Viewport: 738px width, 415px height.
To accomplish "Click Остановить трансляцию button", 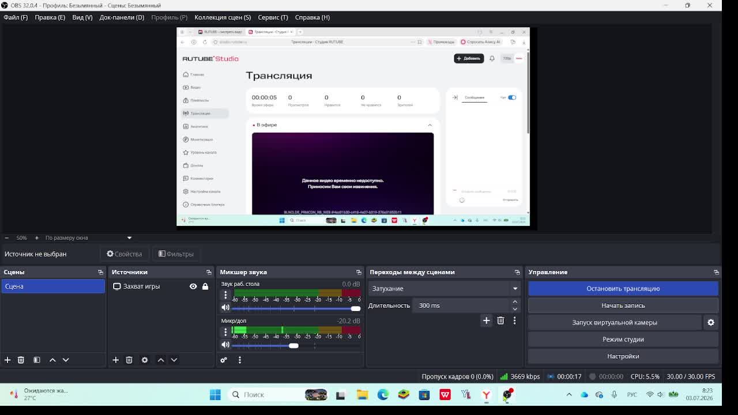I will (x=623, y=289).
